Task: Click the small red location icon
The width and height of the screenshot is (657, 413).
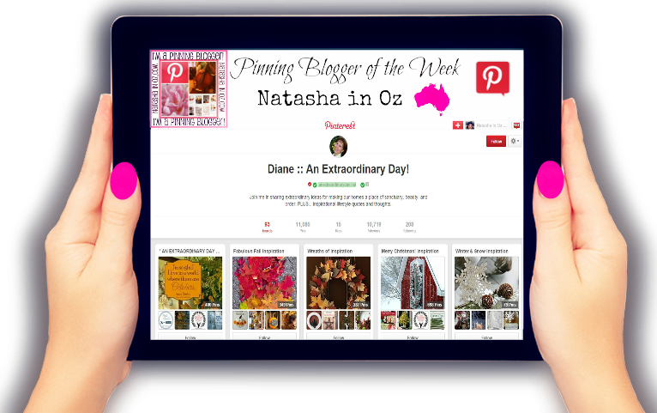Action: [310, 184]
